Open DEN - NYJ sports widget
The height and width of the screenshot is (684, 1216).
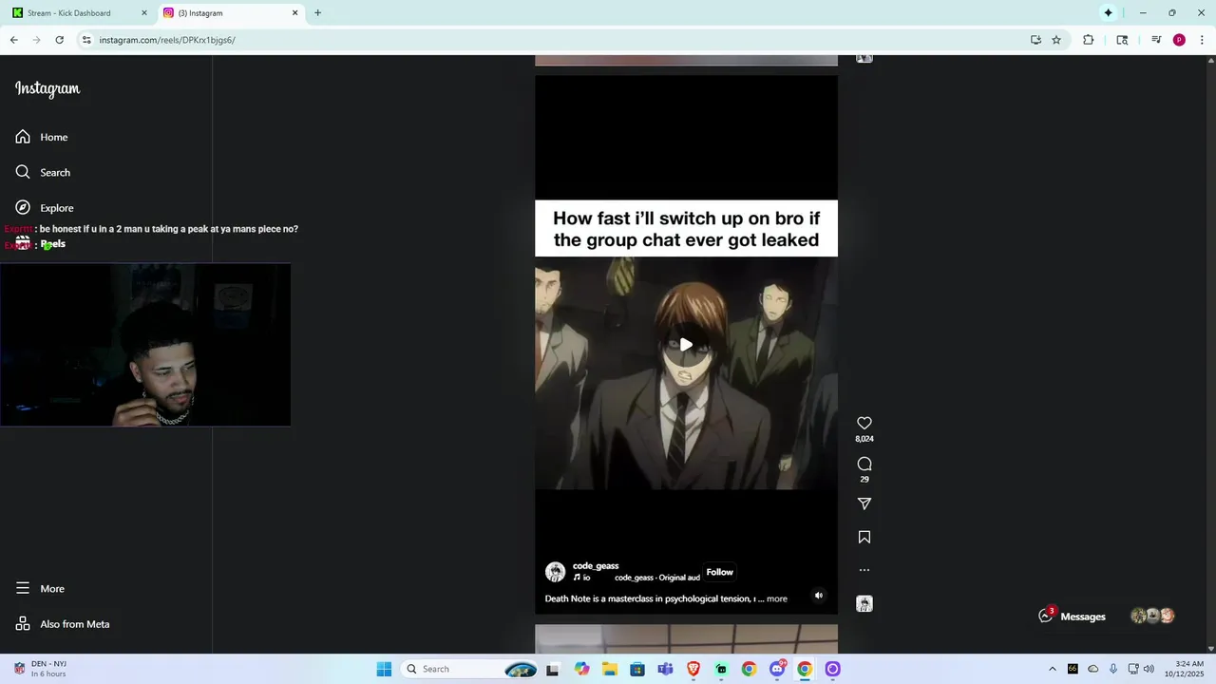[40, 669]
